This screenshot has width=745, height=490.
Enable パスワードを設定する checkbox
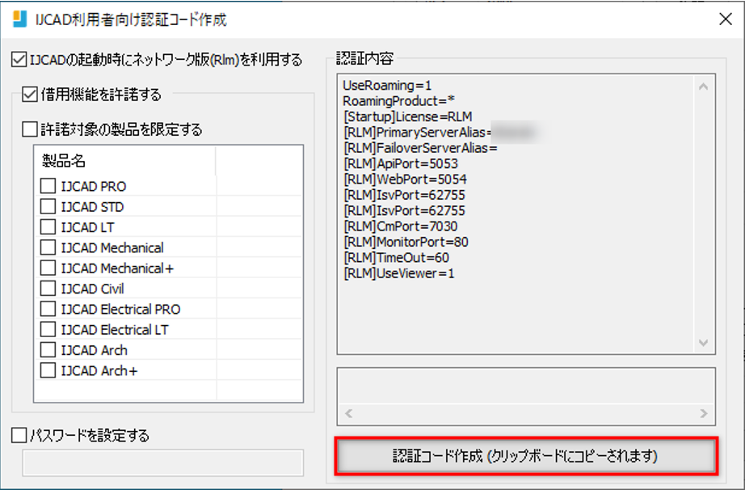[x=19, y=435]
